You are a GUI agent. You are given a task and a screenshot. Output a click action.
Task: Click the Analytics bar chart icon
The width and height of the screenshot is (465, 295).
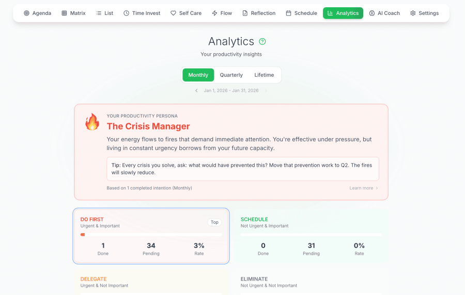[x=330, y=13]
